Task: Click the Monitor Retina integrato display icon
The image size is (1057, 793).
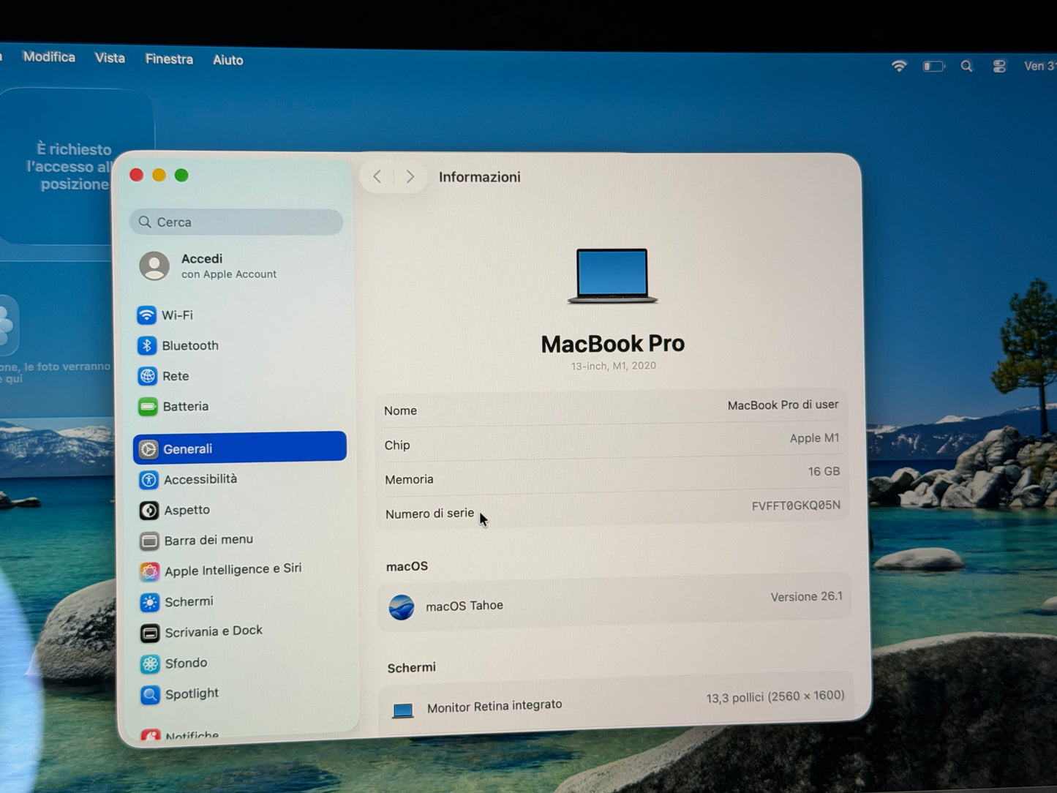Action: (x=403, y=710)
